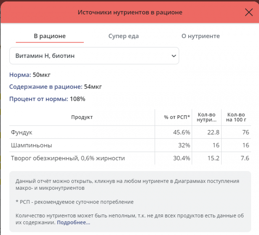Select the "Шампиньоны" product row
The image size is (259, 235).
(31, 145)
